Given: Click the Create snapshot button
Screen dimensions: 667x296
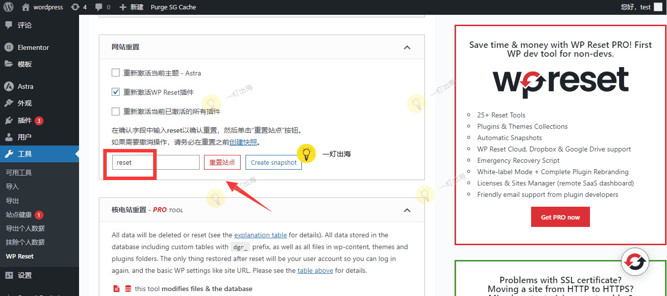Looking at the screenshot, I should coord(273,162).
